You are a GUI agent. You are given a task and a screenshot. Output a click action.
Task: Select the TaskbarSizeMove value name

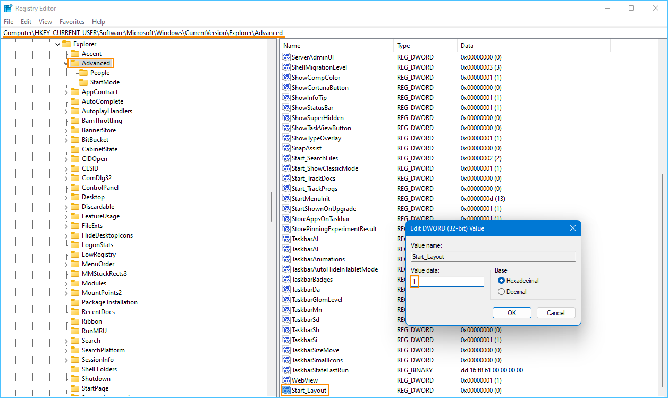click(x=315, y=350)
